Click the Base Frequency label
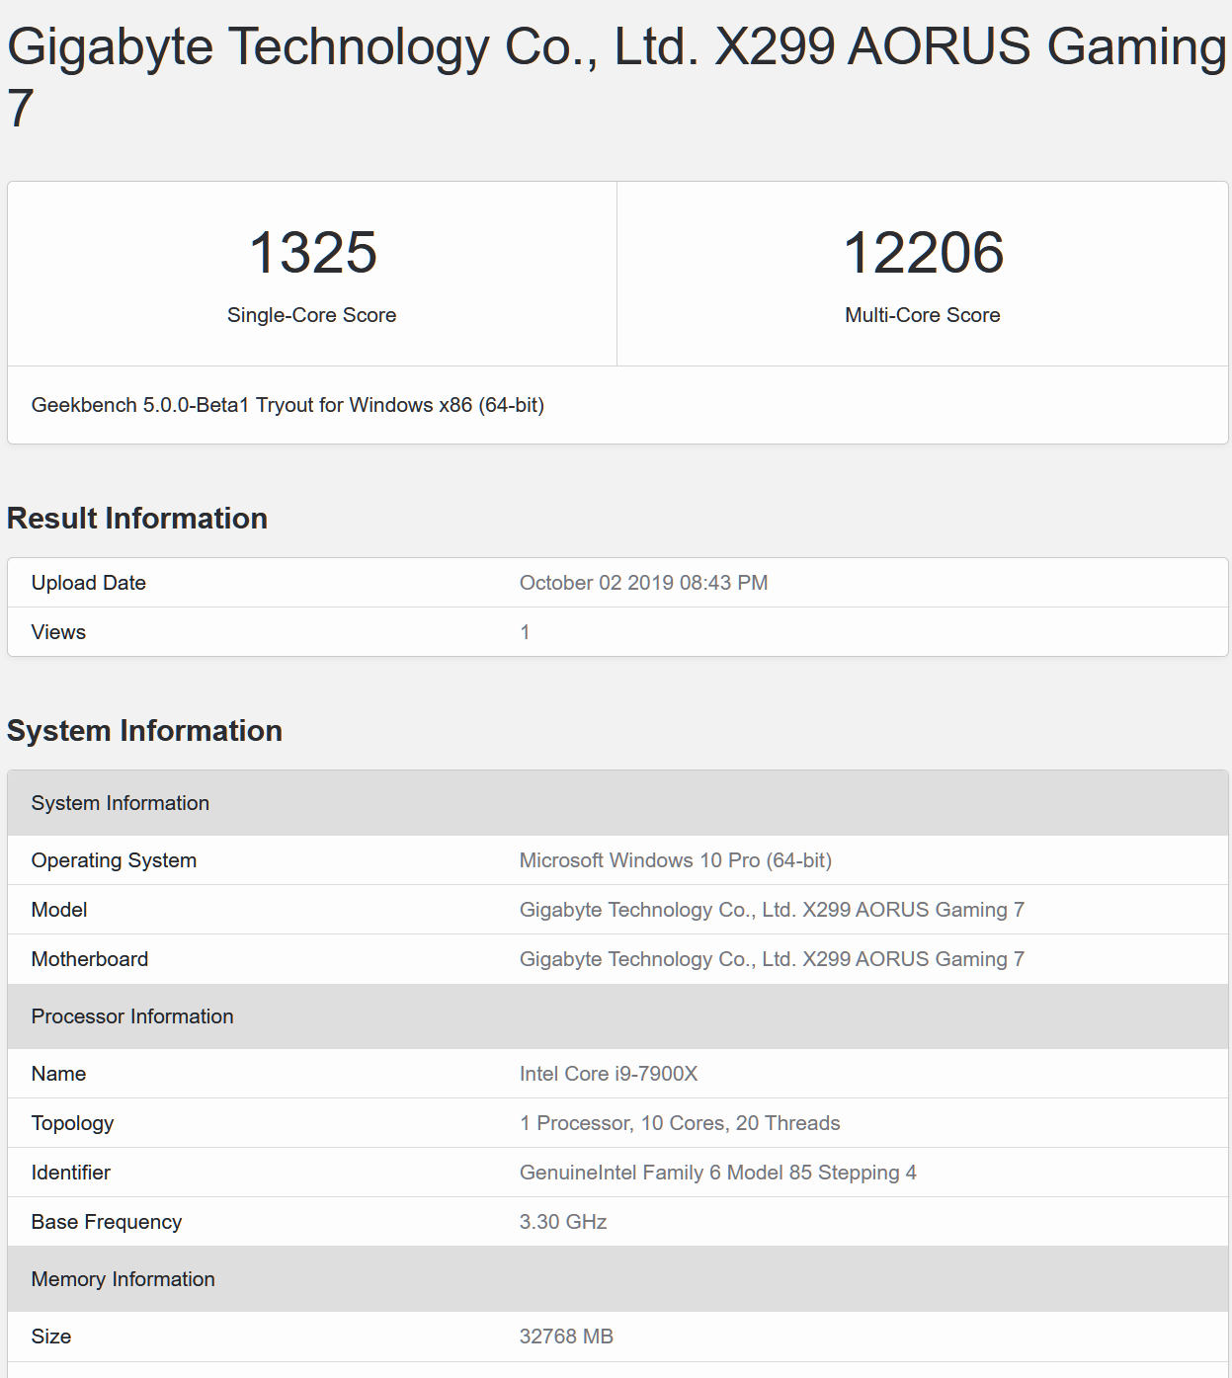 107,1222
